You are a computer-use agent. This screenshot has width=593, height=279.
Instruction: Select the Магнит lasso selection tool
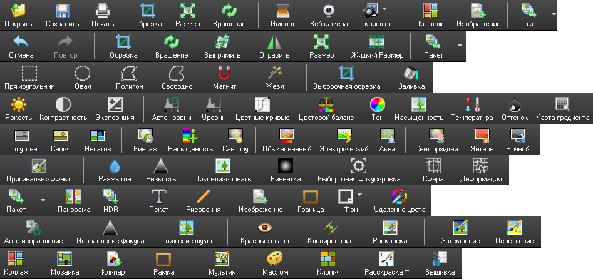(x=224, y=73)
